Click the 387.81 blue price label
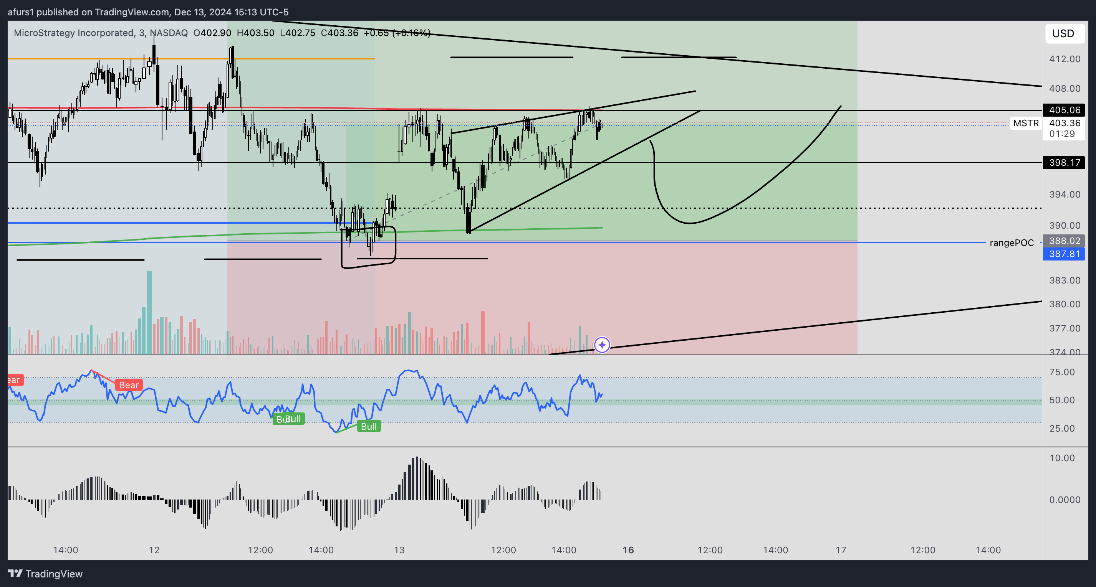The height and width of the screenshot is (587, 1096). tap(1064, 254)
